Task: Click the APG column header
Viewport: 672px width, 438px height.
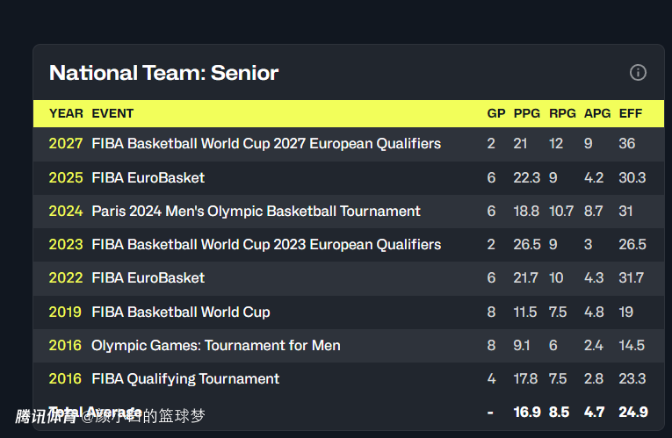Action: pos(597,113)
